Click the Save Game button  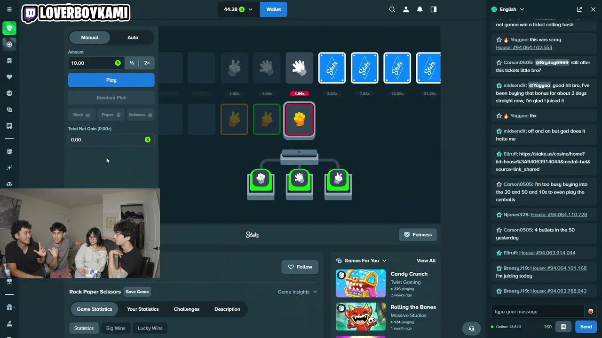pos(137,292)
